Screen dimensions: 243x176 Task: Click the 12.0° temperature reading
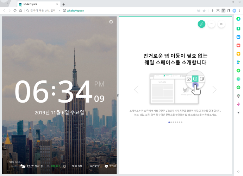click(30, 166)
